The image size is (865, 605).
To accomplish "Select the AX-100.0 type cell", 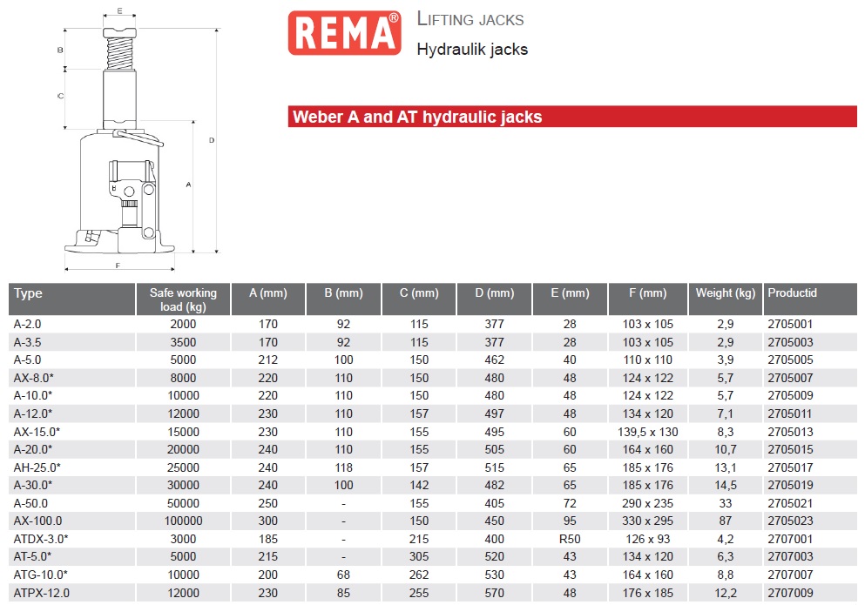I will tap(35, 521).
